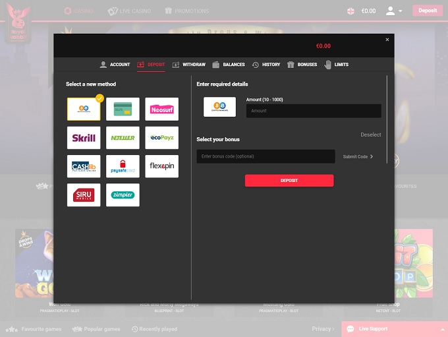448x337 pixels.
Task: Select CASHlib deposit method
Action: [84, 166]
